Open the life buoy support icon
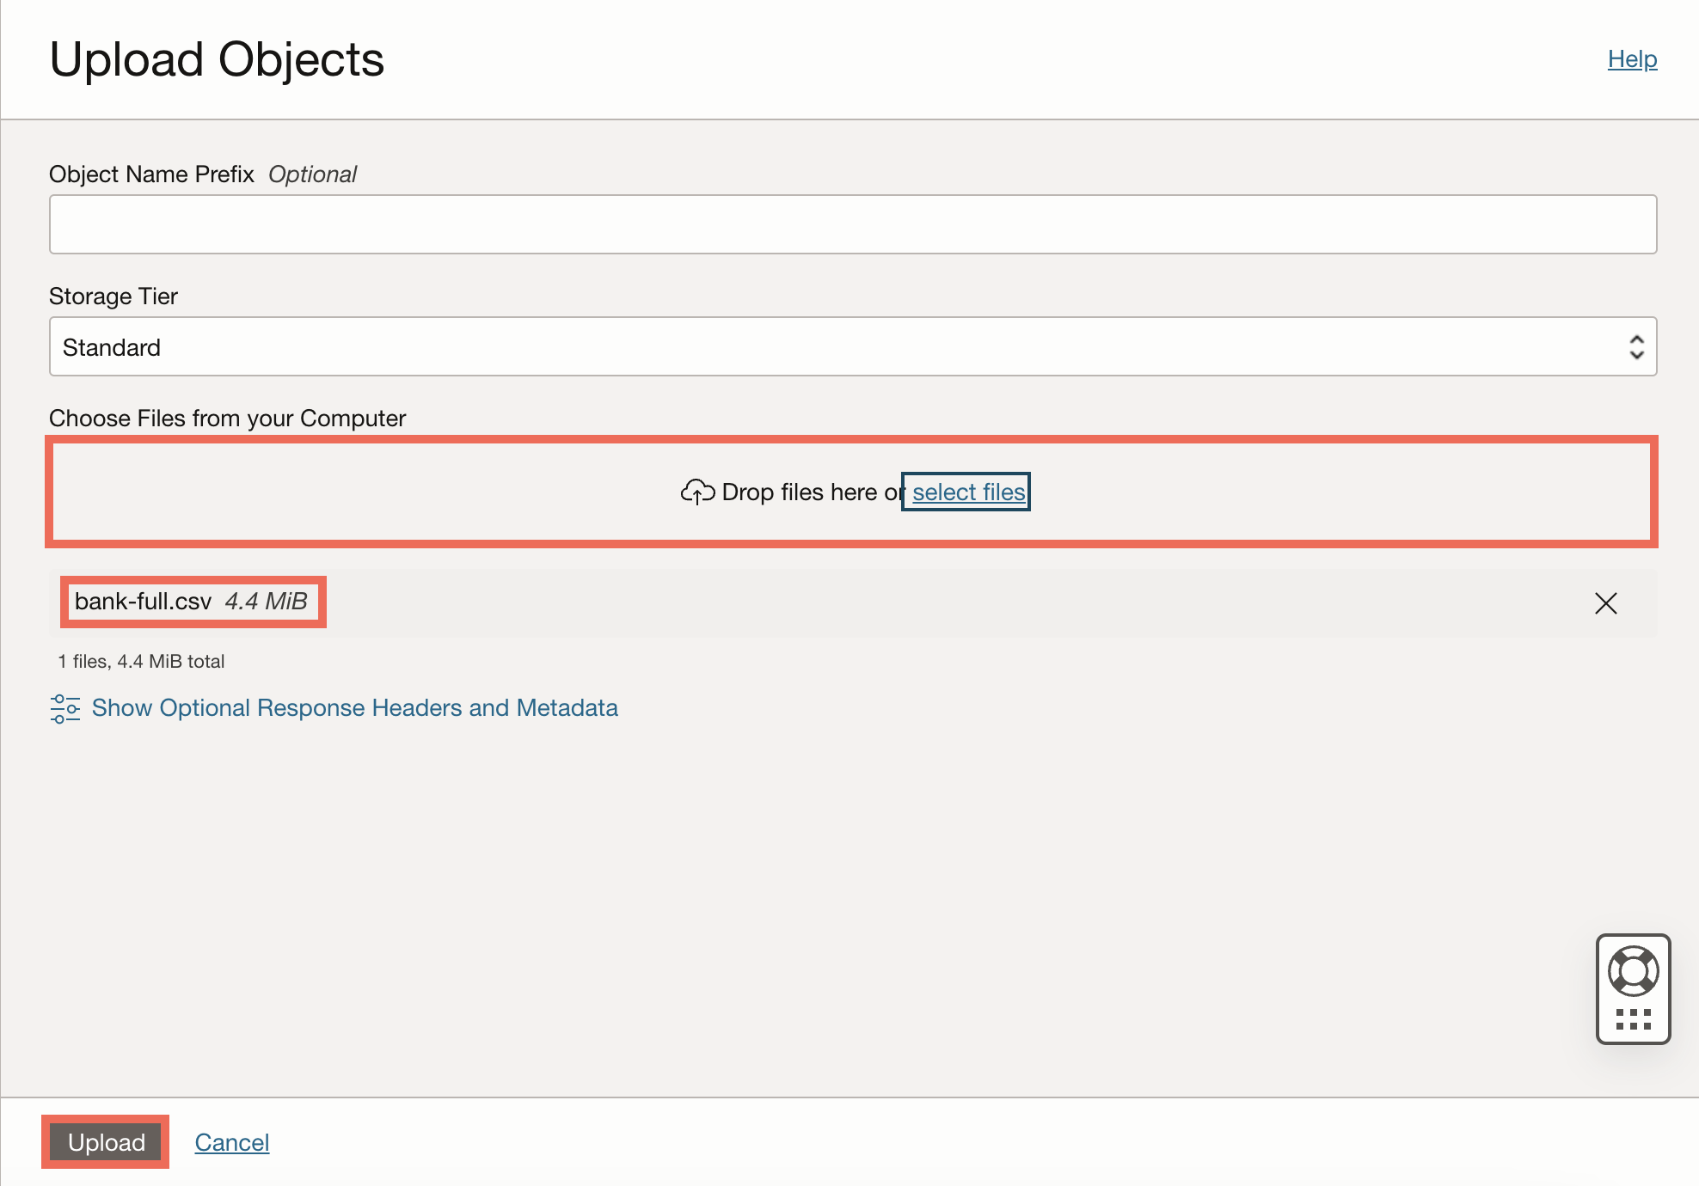1699x1186 pixels. tap(1633, 971)
